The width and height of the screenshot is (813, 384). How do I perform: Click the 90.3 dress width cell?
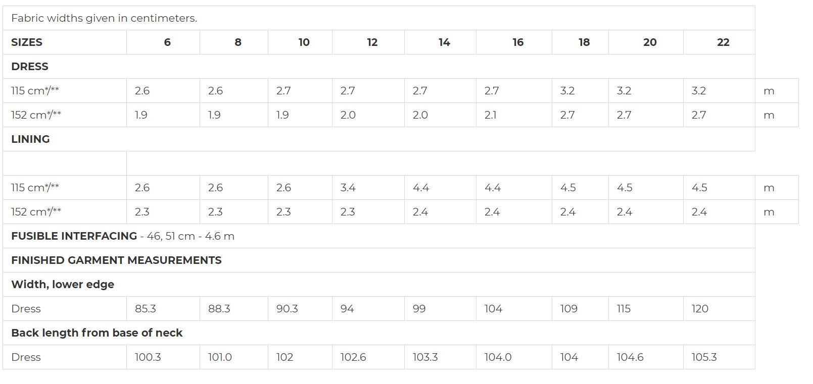[300, 309]
